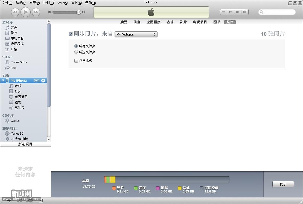Open the 文件(F) menu
The width and height of the screenshot is (303, 204).
coord(7,3)
